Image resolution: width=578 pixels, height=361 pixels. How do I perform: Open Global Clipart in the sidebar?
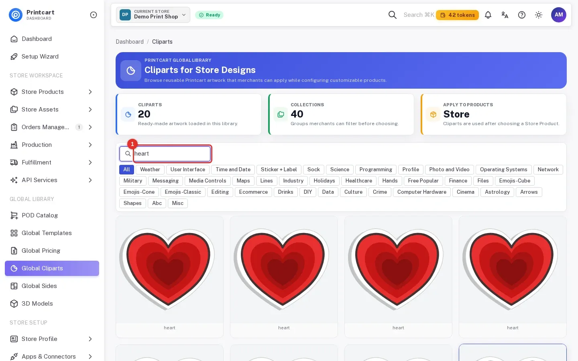(52, 268)
